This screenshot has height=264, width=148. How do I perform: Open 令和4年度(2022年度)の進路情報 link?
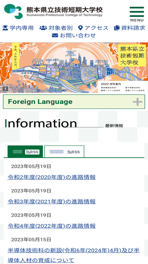[x=52, y=226]
